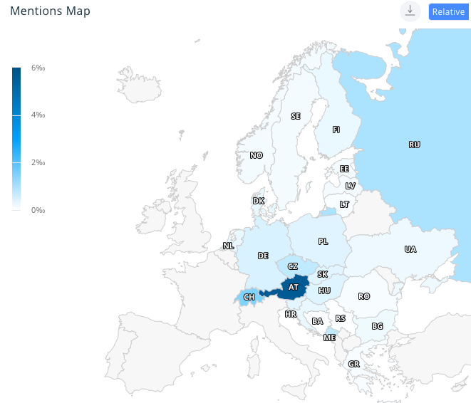Select Hungary (HU) country region
471x403 pixels.
click(x=324, y=291)
